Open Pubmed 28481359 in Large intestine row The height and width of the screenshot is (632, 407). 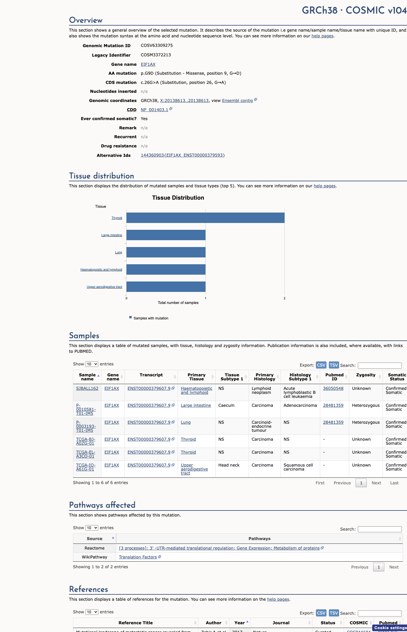tap(333, 405)
